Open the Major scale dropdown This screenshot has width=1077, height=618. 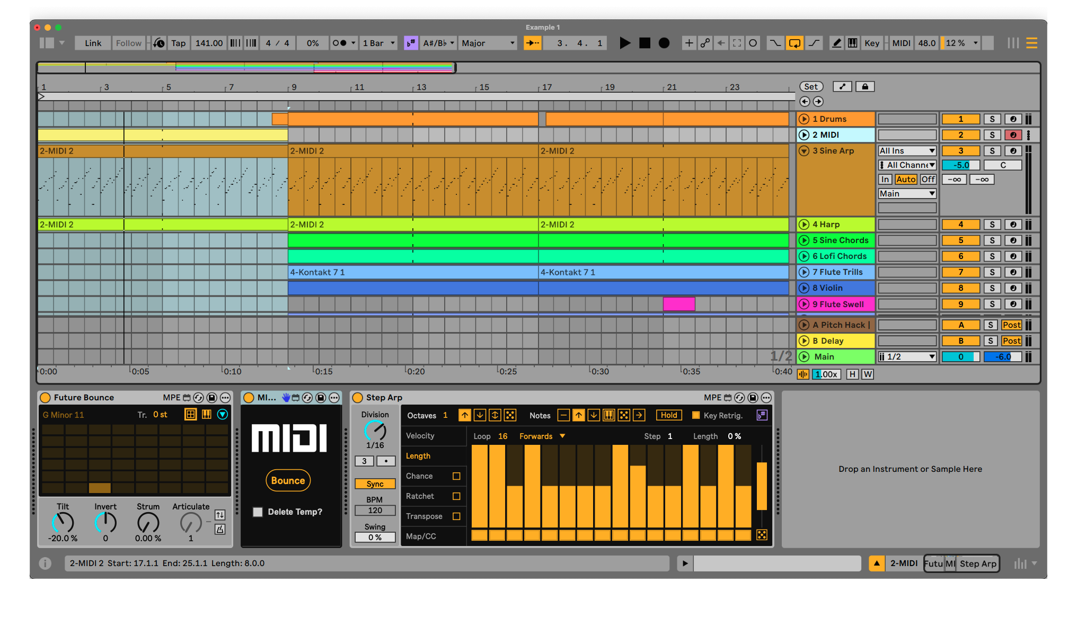click(488, 43)
